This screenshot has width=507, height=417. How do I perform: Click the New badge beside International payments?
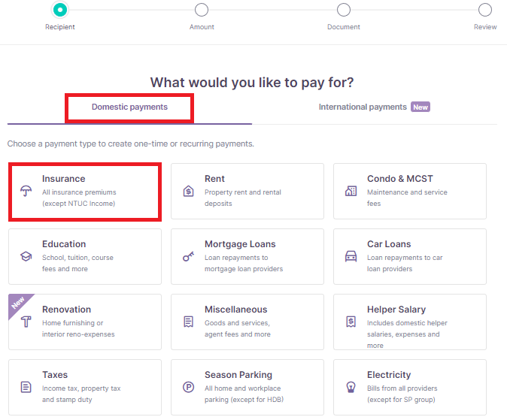click(x=420, y=107)
